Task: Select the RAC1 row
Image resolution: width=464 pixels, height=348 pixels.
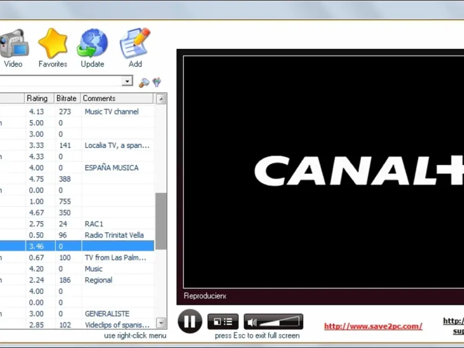Action: [x=77, y=224]
